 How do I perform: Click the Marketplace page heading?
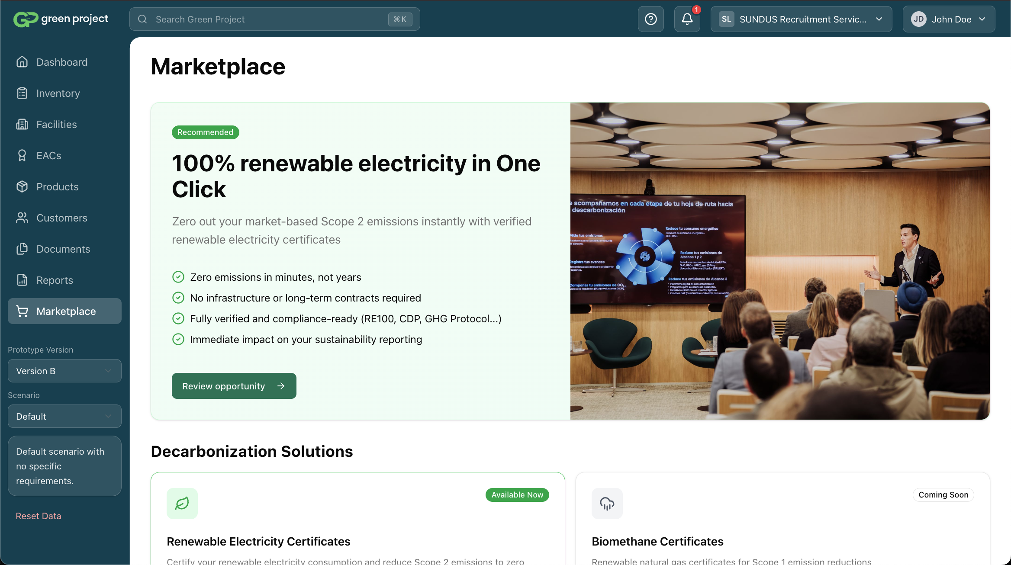click(218, 67)
